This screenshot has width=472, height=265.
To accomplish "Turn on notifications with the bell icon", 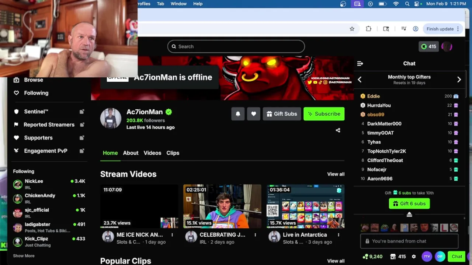I will (238, 114).
